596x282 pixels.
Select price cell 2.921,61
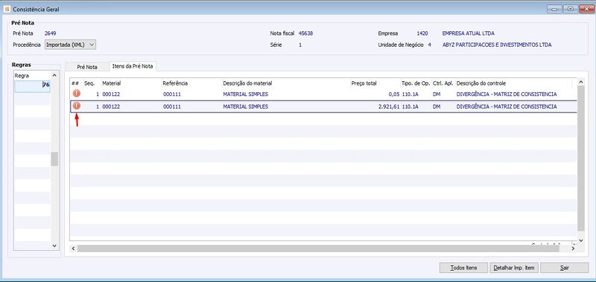point(389,106)
